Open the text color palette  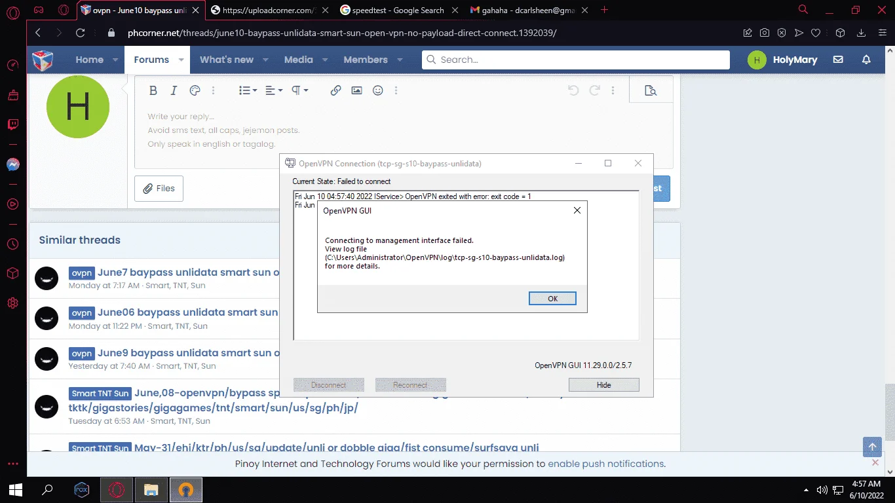tap(195, 90)
